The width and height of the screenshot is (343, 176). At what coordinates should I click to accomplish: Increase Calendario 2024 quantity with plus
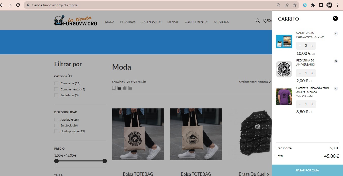pyautogui.click(x=312, y=46)
